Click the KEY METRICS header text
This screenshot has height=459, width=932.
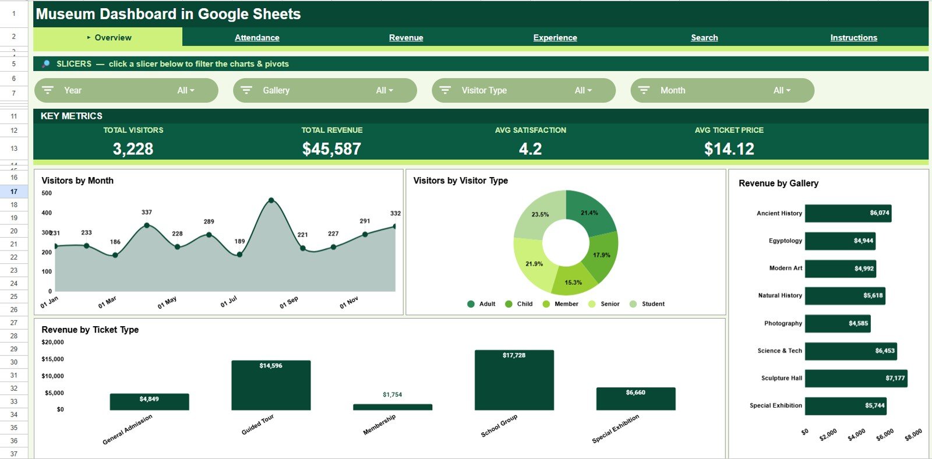pos(72,116)
